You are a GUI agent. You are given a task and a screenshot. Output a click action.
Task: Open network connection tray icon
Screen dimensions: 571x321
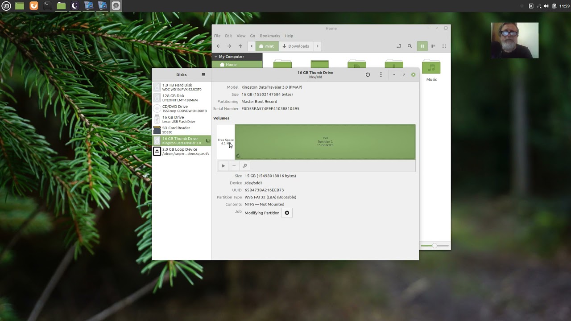point(539,6)
